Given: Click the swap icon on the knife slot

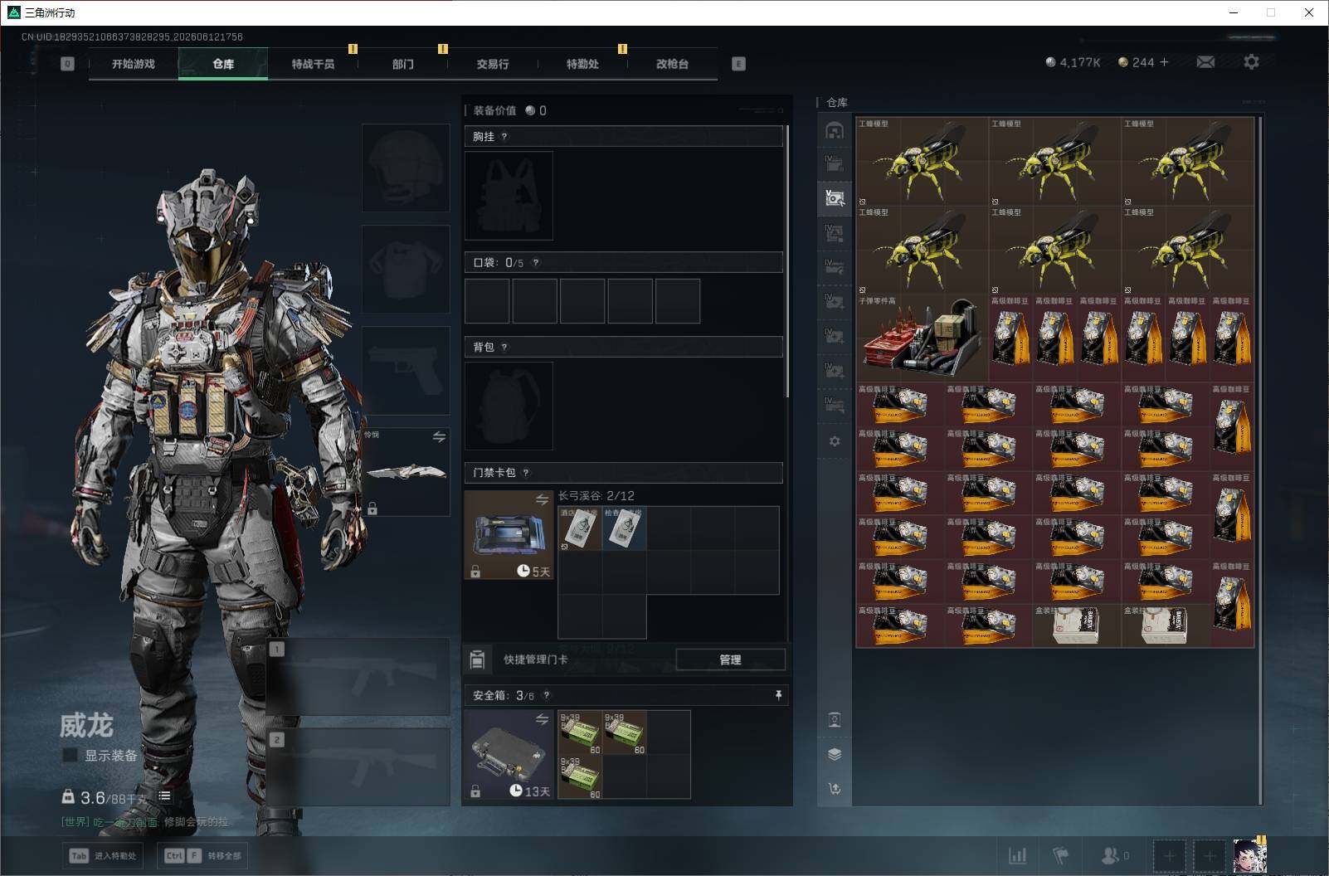Looking at the screenshot, I should (439, 437).
